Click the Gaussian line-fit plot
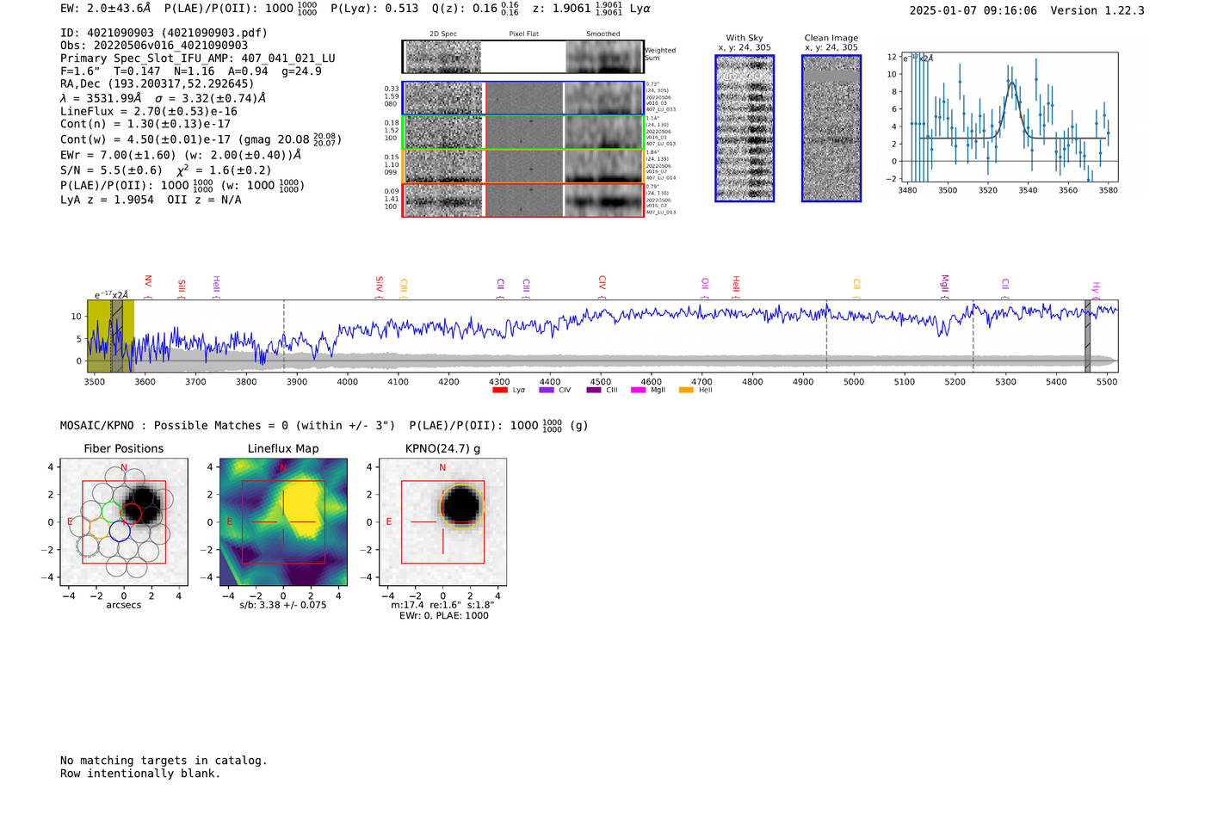 1008,117
